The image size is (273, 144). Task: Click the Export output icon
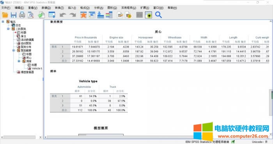click(41, 15)
